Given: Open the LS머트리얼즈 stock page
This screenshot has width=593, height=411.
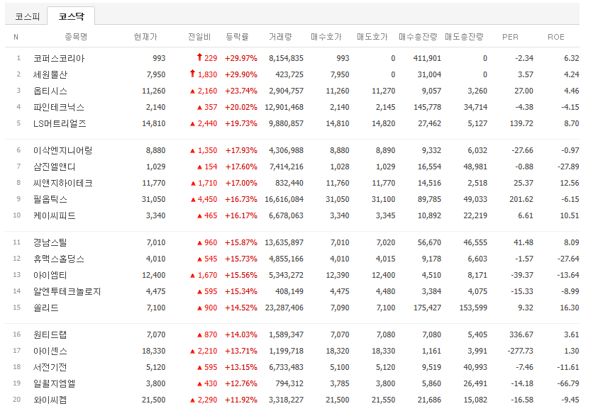Looking at the screenshot, I should (x=60, y=123).
